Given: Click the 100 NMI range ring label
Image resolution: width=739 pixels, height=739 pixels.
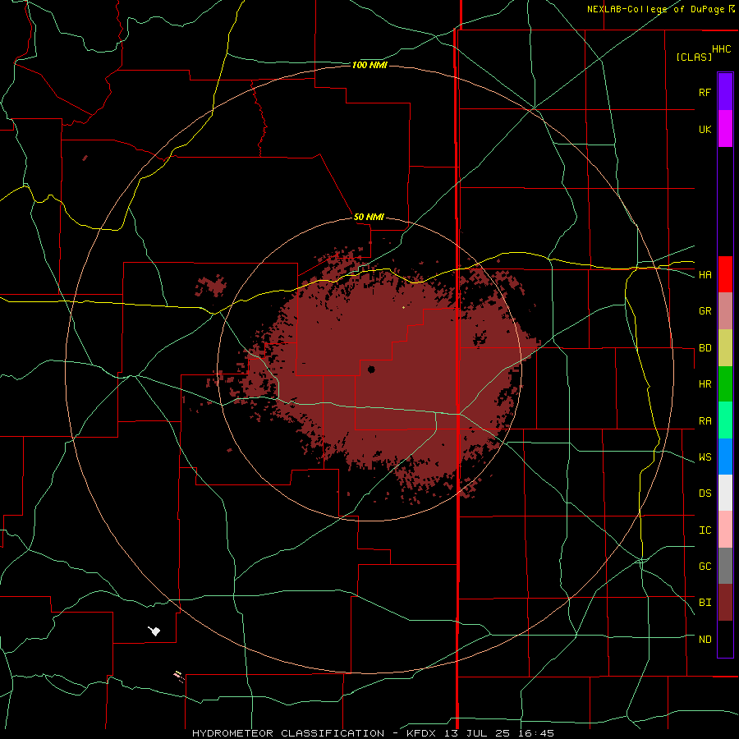Looking at the screenshot, I should (x=369, y=65).
